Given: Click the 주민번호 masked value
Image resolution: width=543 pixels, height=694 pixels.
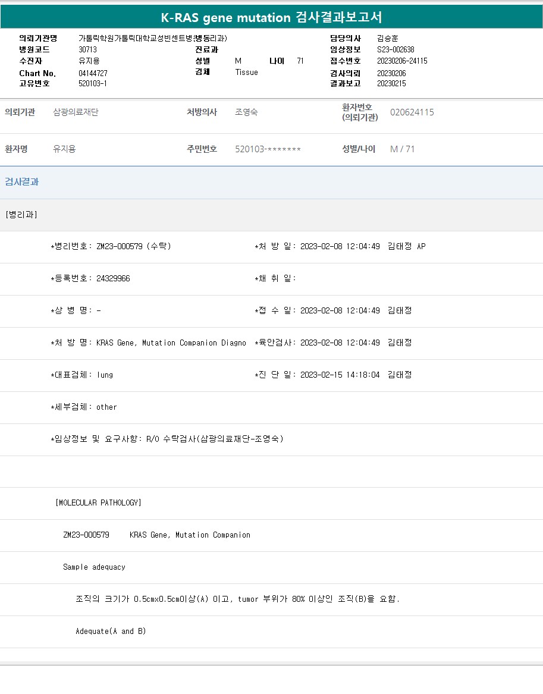Looking at the screenshot, I should [x=268, y=149].
